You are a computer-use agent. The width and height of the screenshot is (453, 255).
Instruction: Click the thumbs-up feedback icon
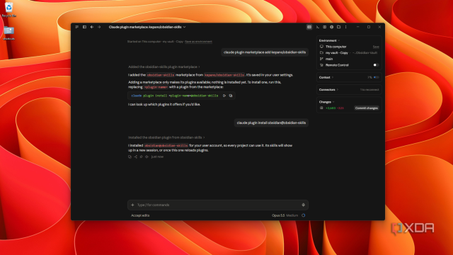[x=142, y=157]
